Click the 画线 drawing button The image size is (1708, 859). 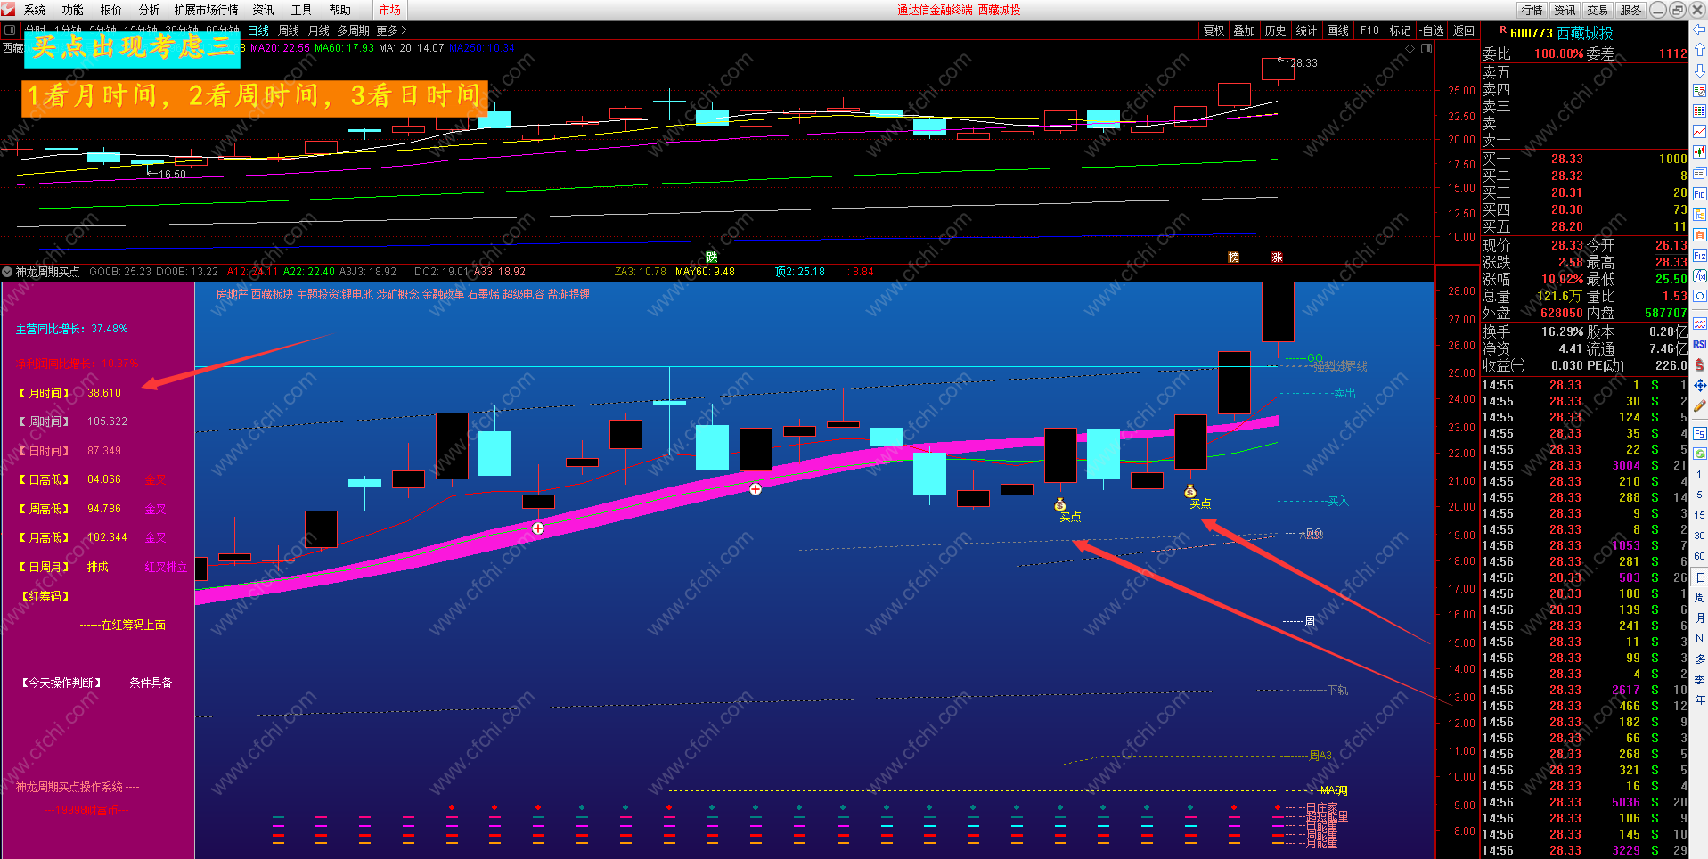[x=1337, y=30]
